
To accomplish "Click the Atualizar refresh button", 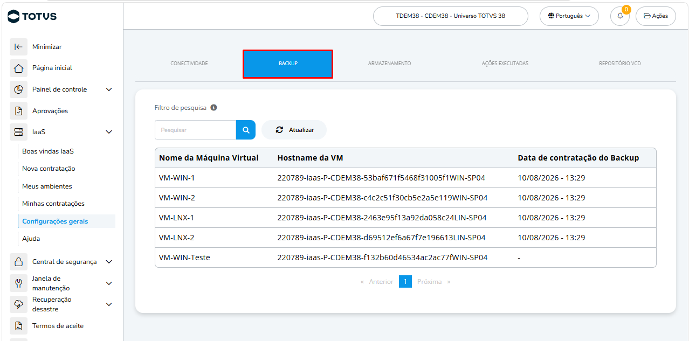I will point(294,130).
